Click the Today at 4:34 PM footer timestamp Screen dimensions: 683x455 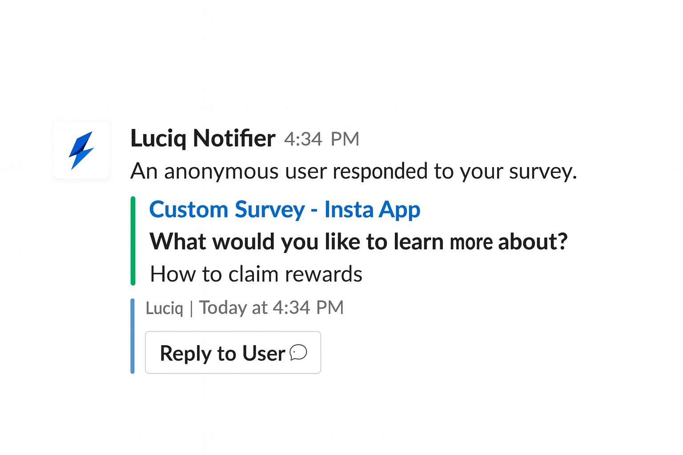271,307
